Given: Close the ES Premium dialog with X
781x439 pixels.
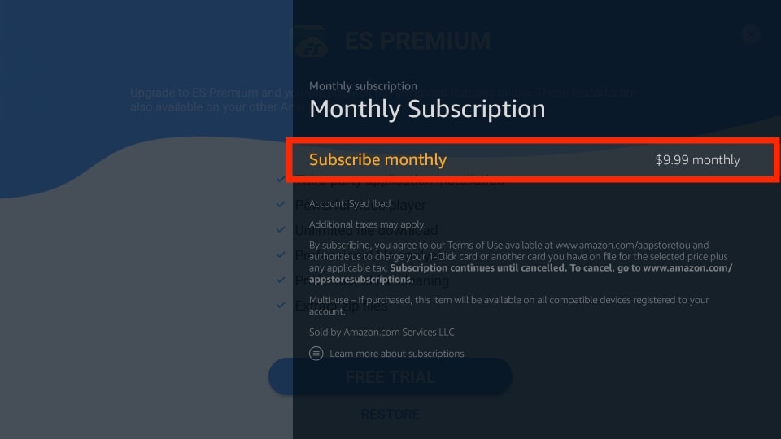Looking at the screenshot, I should tap(750, 34).
